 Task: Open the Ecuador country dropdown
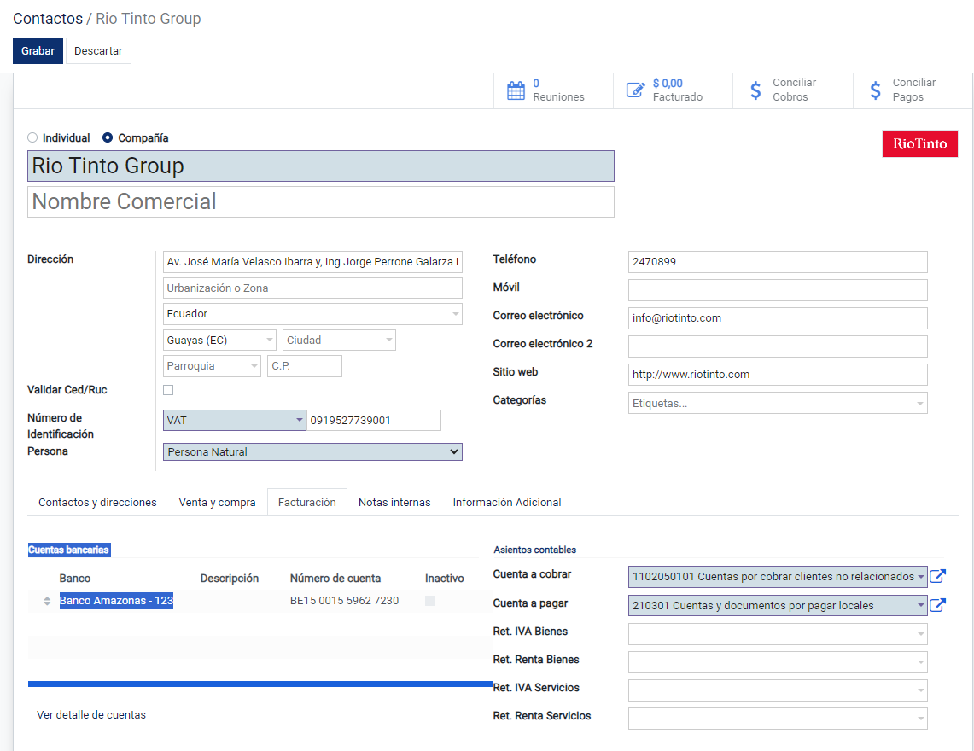[x=313, y=314]
